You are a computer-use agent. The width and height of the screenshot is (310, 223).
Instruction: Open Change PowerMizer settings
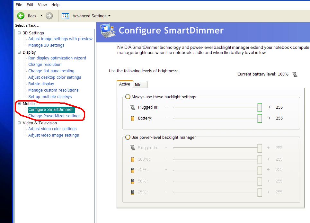tap(54, 116)
